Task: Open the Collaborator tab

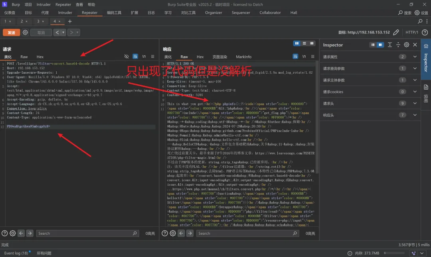Action: [x=270, y=13]
